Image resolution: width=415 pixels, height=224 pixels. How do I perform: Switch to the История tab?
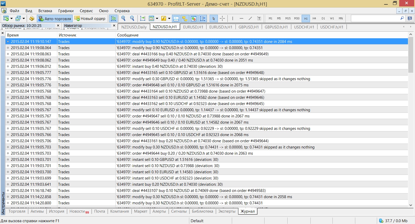57,211
